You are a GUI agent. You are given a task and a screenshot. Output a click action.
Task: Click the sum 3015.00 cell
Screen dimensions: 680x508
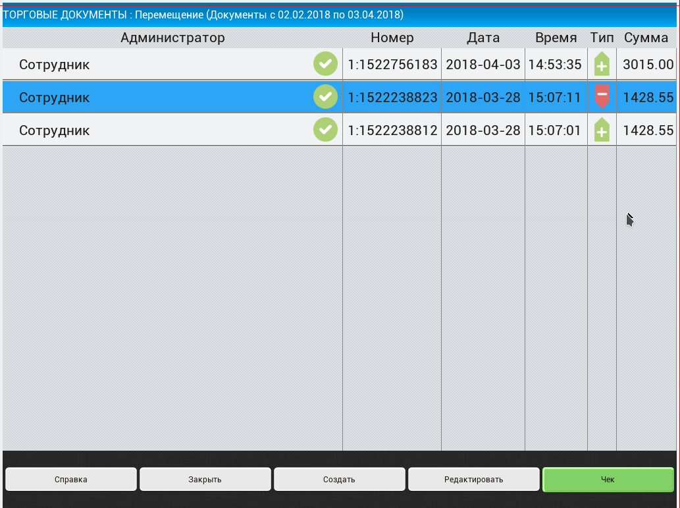point(648,65)
